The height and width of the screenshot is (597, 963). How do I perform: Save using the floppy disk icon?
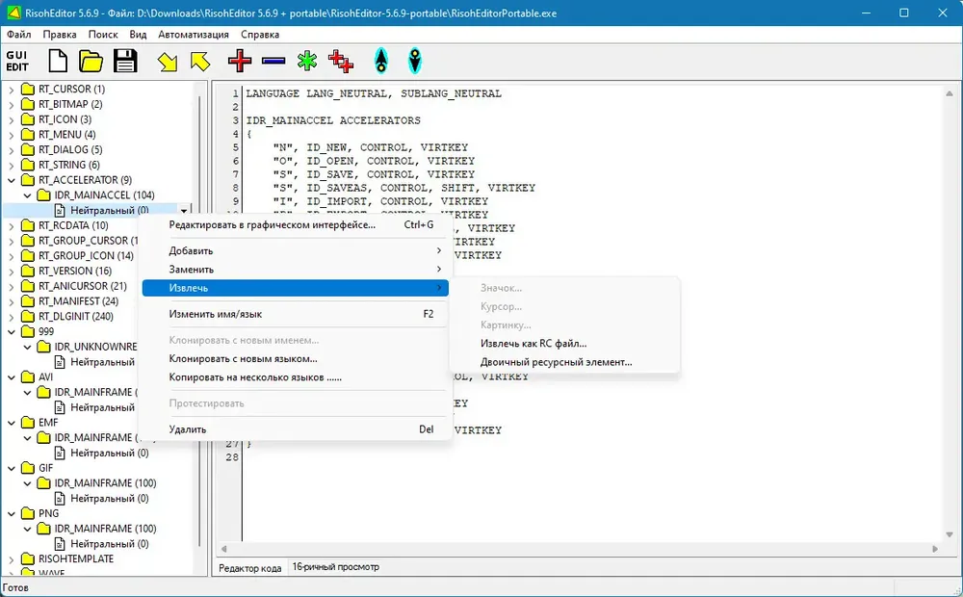click(125, 61)
